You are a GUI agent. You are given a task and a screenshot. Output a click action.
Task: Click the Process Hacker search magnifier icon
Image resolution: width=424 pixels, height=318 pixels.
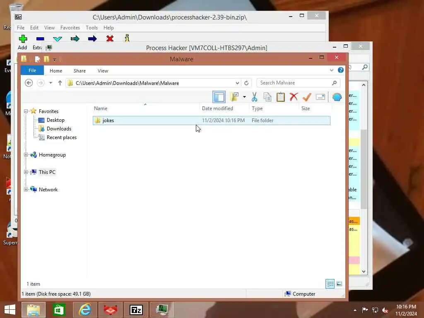(x=365, y=67)
